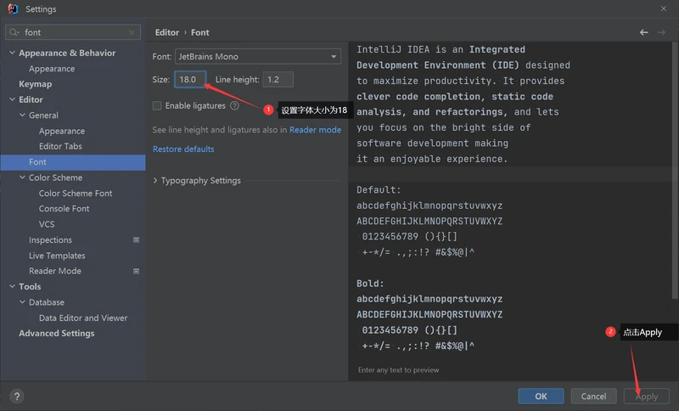Navigate back with the left arrow

coord(643,32)
